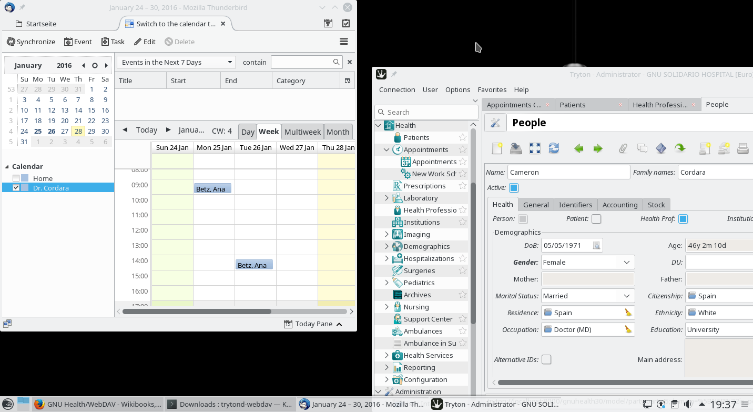This screenshot has width=753, height=412.
Task: Open the Favorites menu
Action: coord(492,89)
